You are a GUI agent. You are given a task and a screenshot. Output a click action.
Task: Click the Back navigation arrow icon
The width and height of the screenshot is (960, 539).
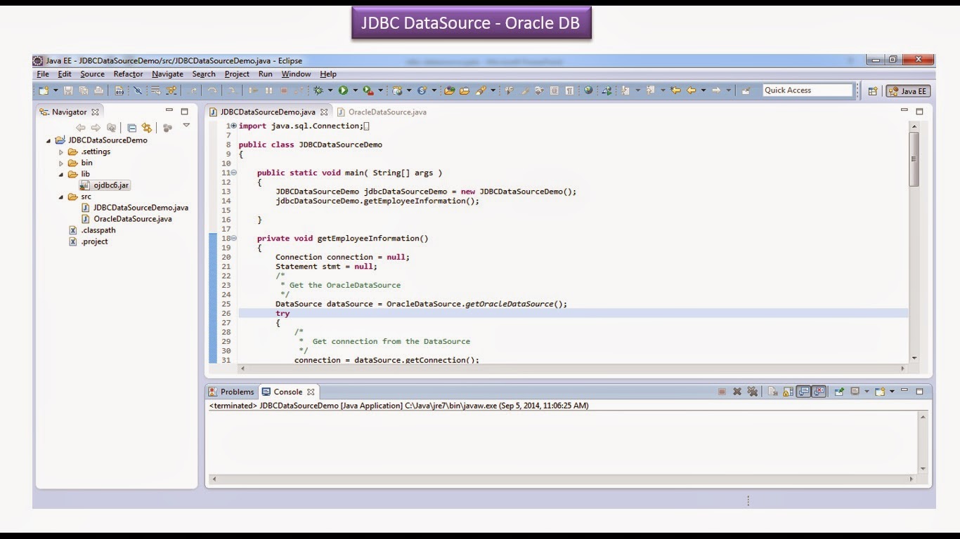[691, 91]
